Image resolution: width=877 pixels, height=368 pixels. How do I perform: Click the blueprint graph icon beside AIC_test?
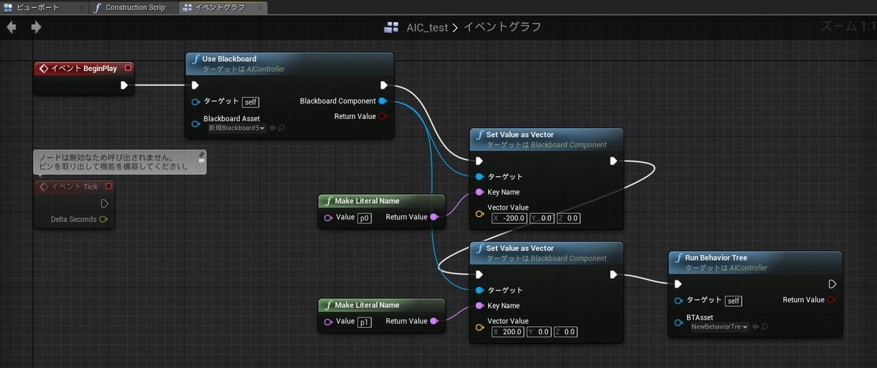point(392,28)
